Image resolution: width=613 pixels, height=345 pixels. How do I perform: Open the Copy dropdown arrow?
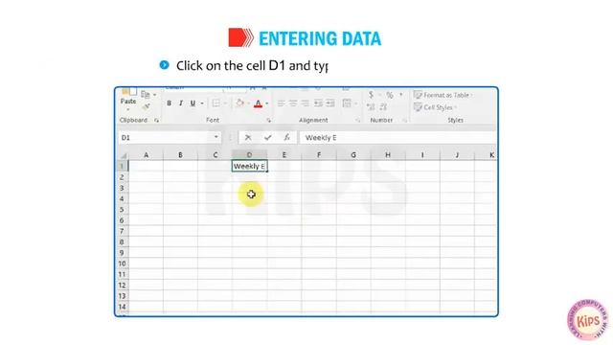[x=155, y=95]
